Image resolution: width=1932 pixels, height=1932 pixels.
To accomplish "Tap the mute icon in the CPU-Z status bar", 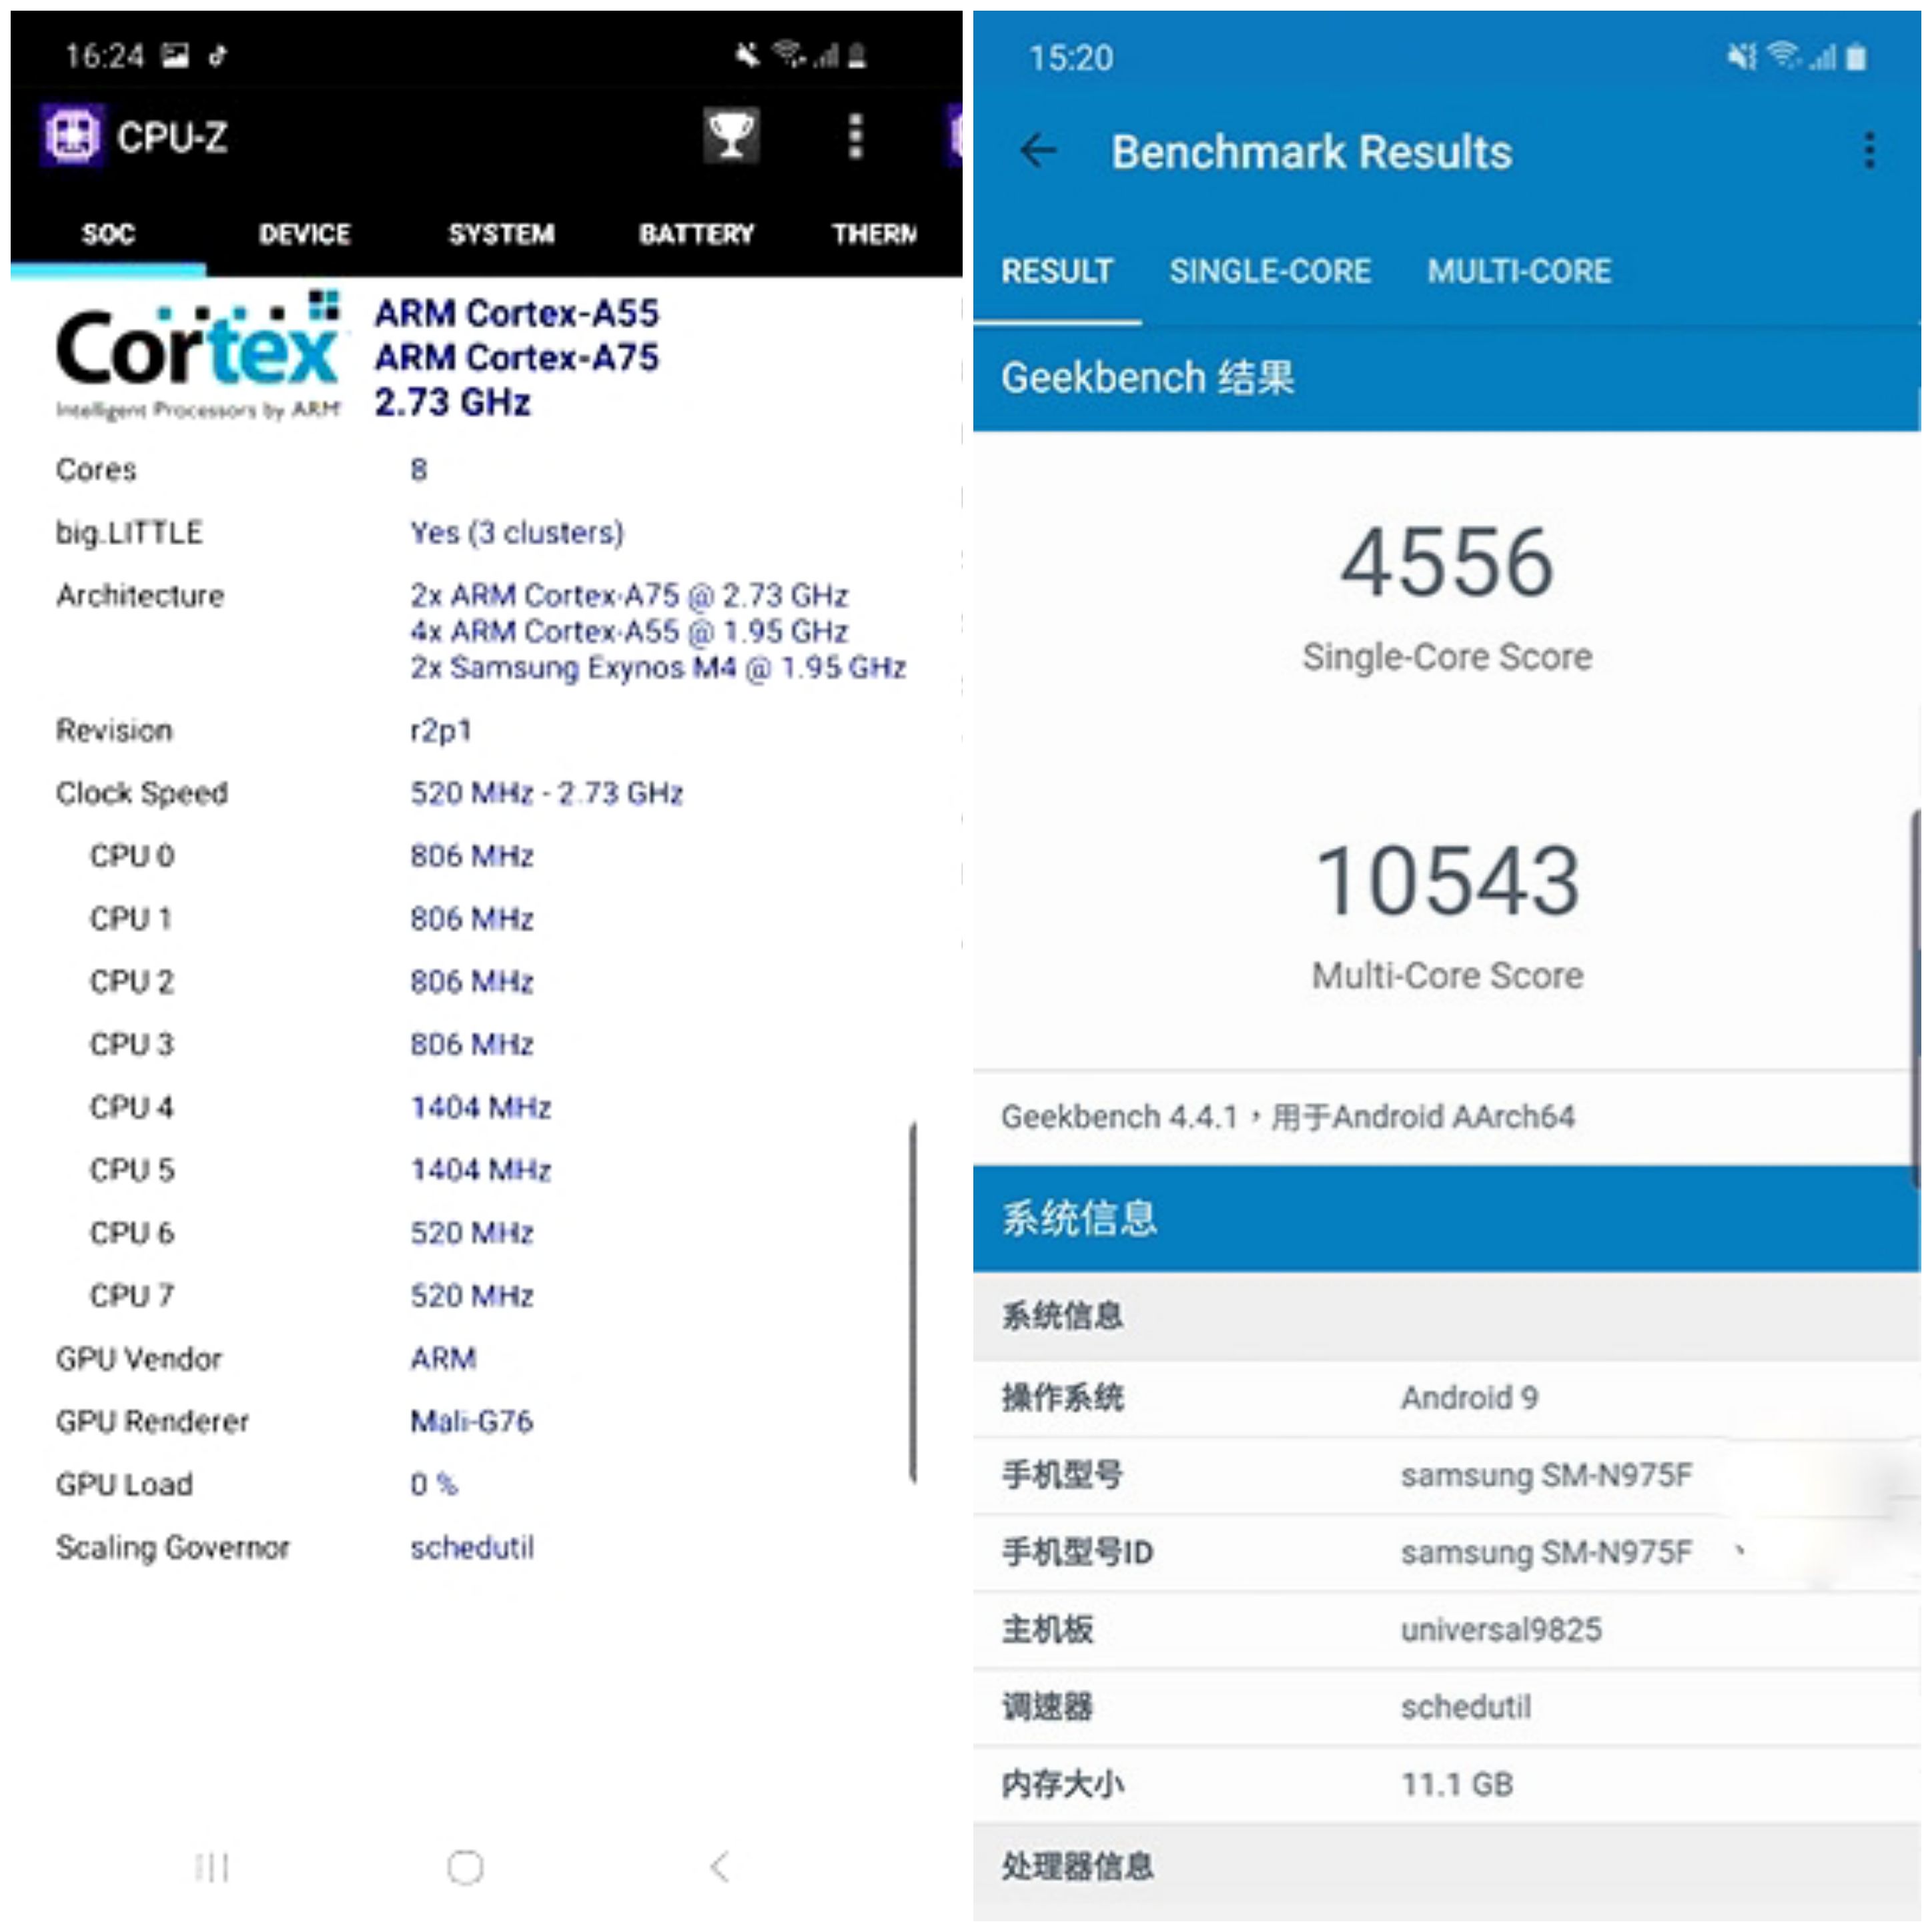I will (x=746, y=55).
